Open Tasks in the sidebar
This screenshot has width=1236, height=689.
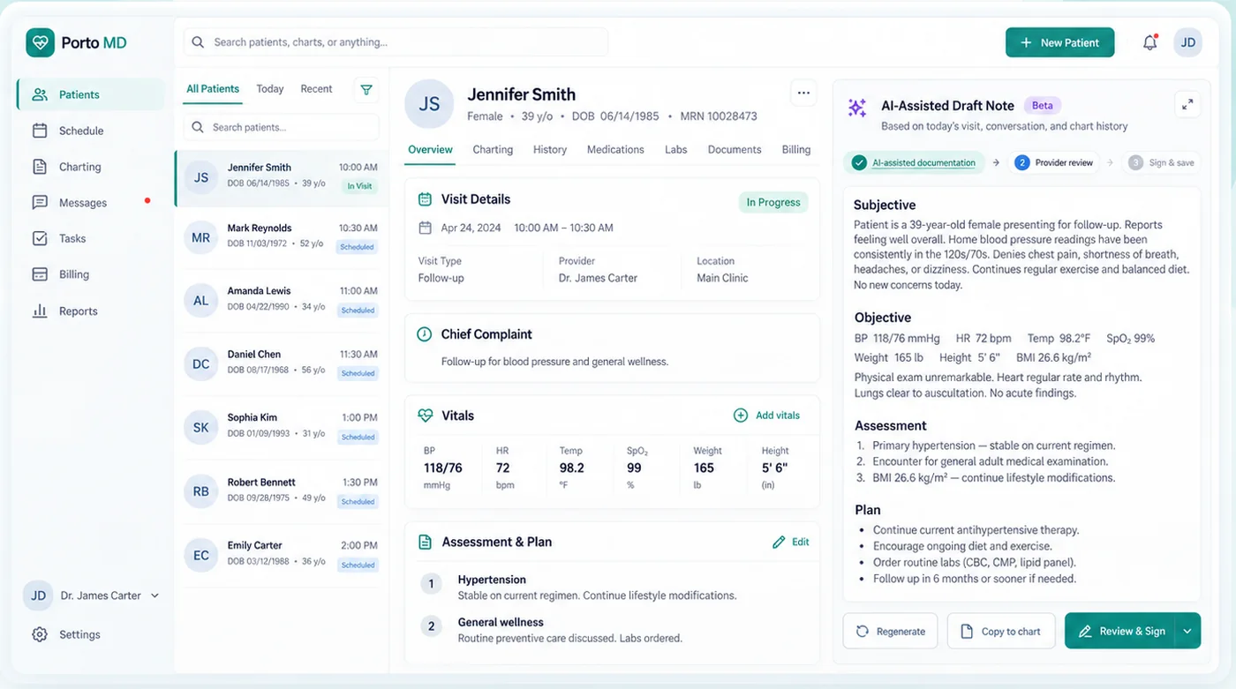(90, 238)
